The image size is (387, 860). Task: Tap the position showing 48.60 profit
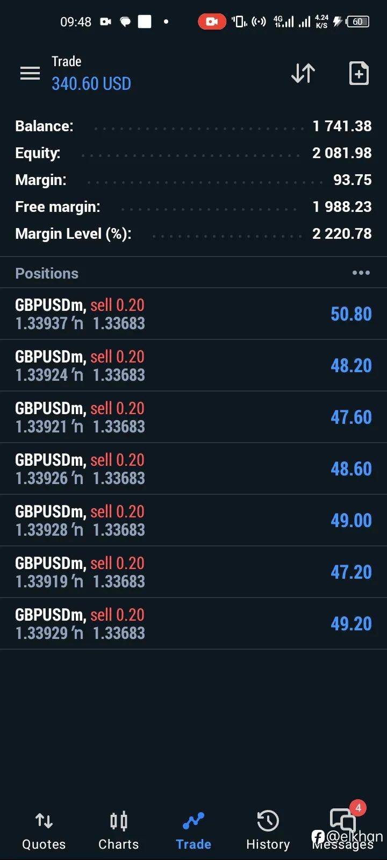pos(193,468)
